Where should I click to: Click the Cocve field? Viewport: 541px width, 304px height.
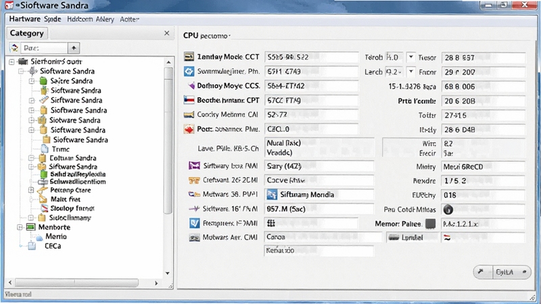tap(319, 180)
